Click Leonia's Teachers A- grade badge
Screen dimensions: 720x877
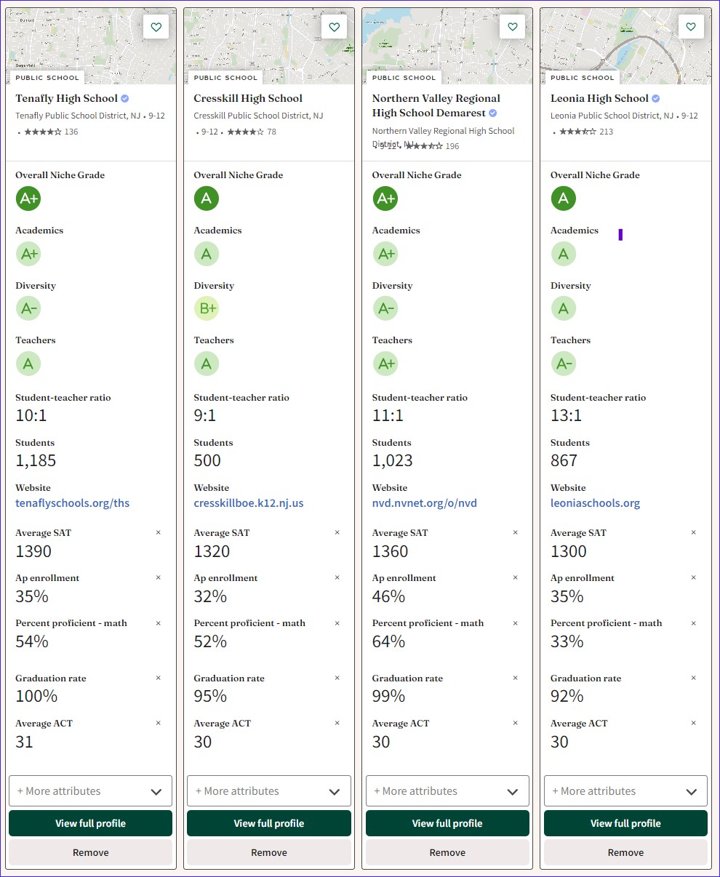pos(563,363)
